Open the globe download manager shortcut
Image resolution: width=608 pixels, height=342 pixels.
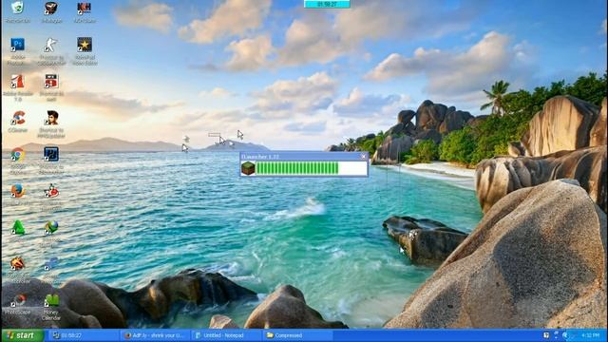pos(50,227)
